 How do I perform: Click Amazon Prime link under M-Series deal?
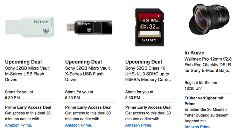click(x=18, y=125)
